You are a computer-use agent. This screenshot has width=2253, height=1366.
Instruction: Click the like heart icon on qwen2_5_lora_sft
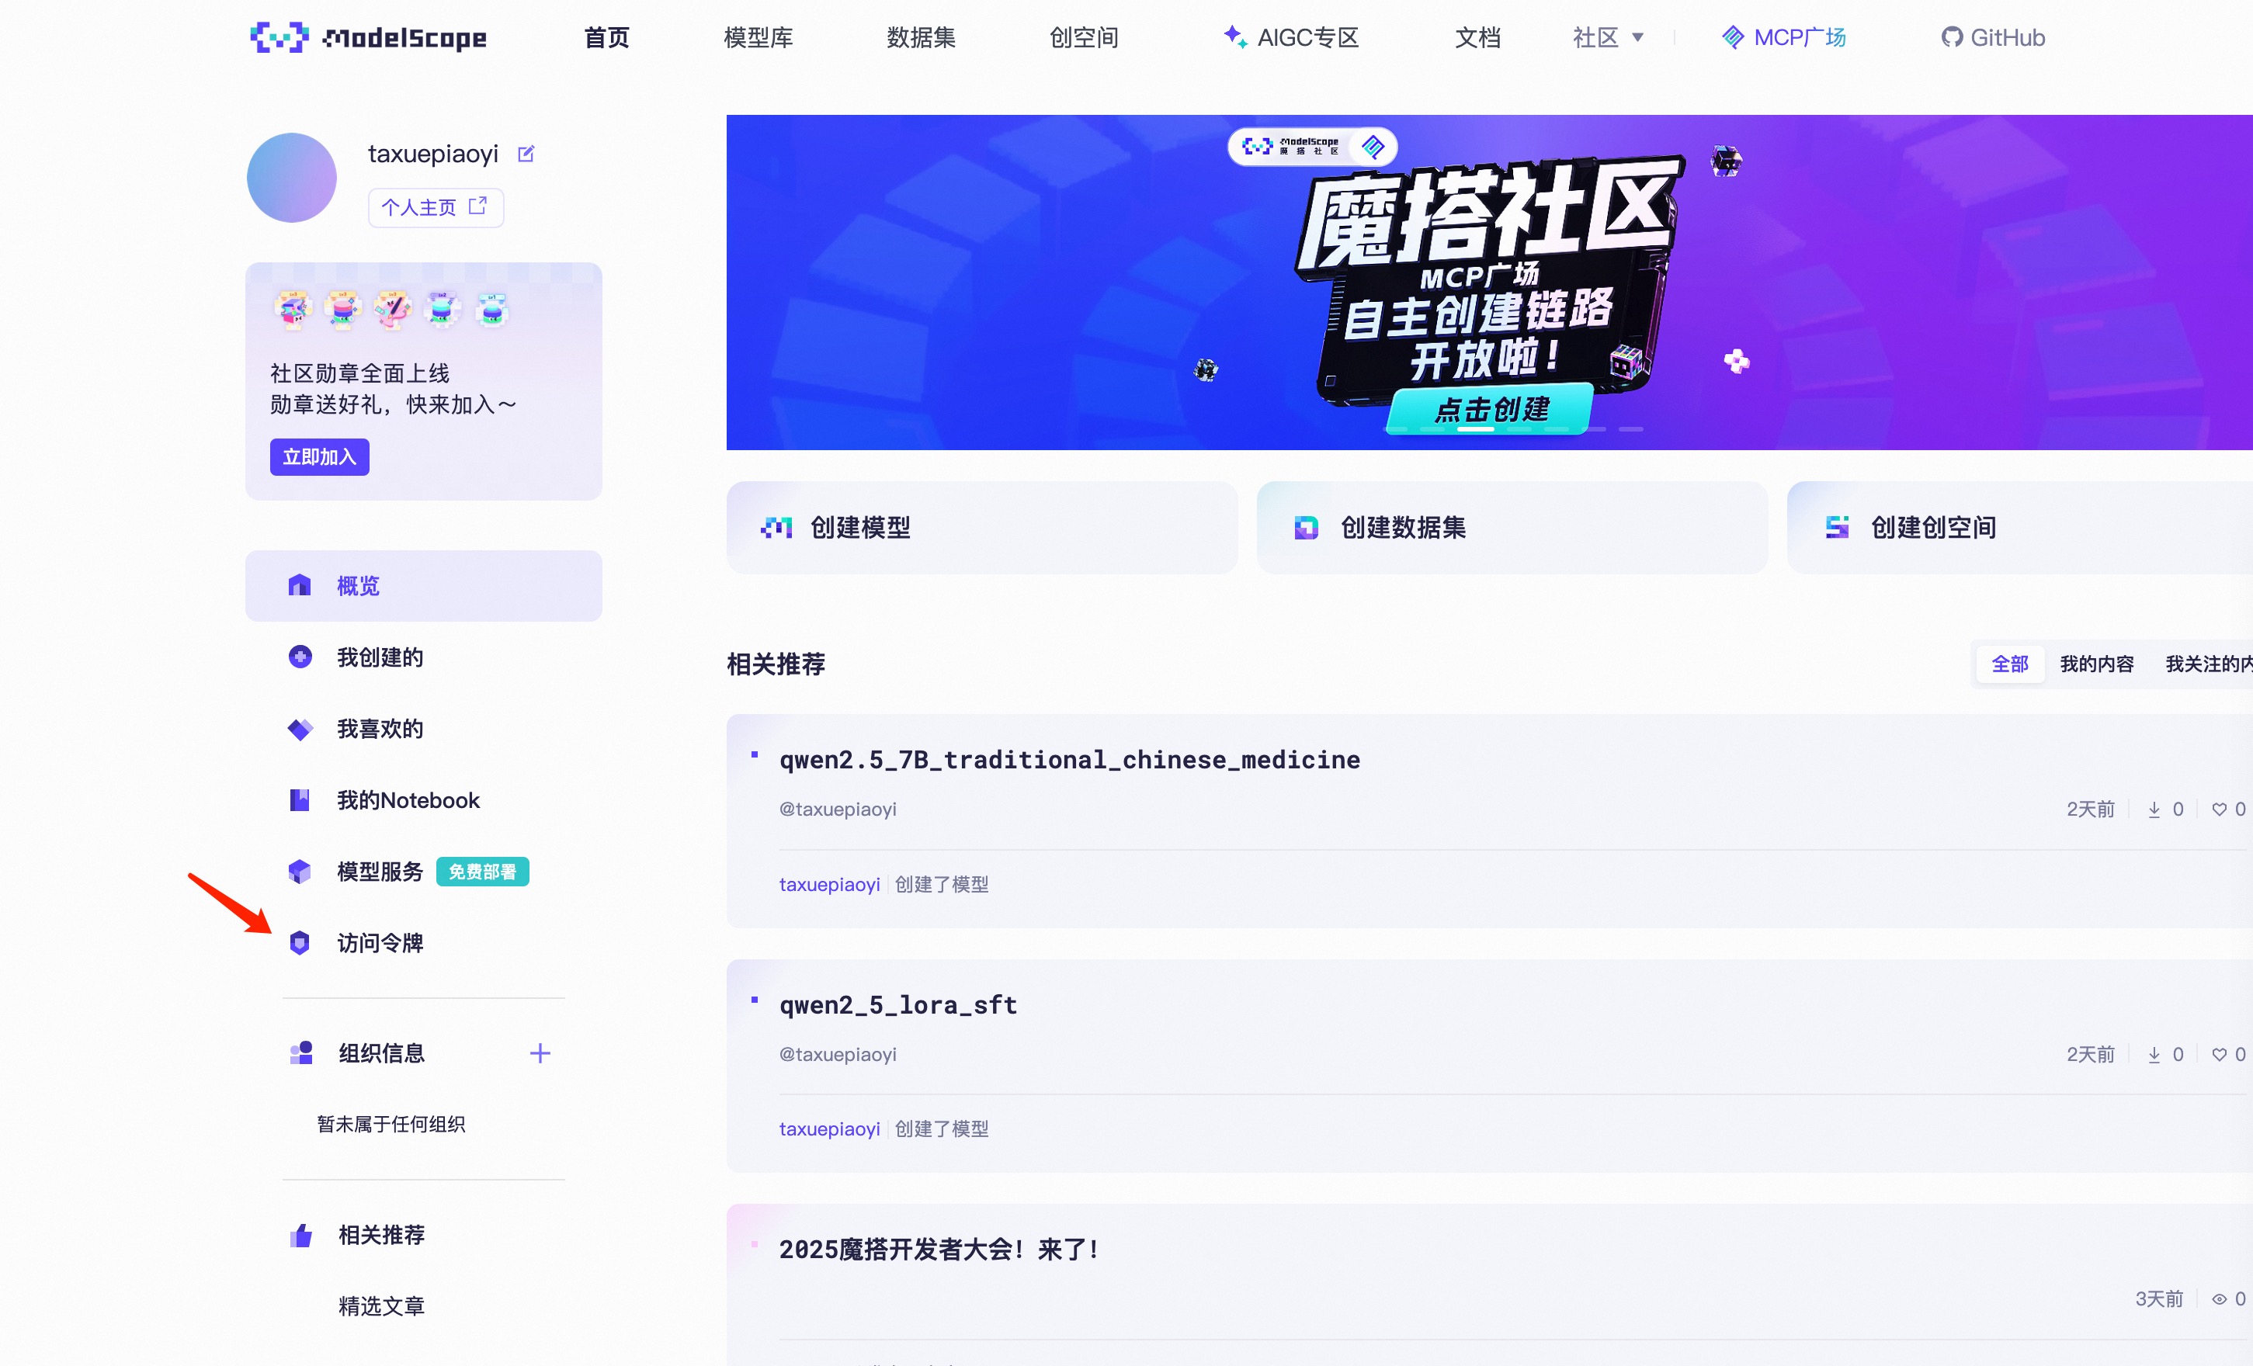pos(2219,1054)
